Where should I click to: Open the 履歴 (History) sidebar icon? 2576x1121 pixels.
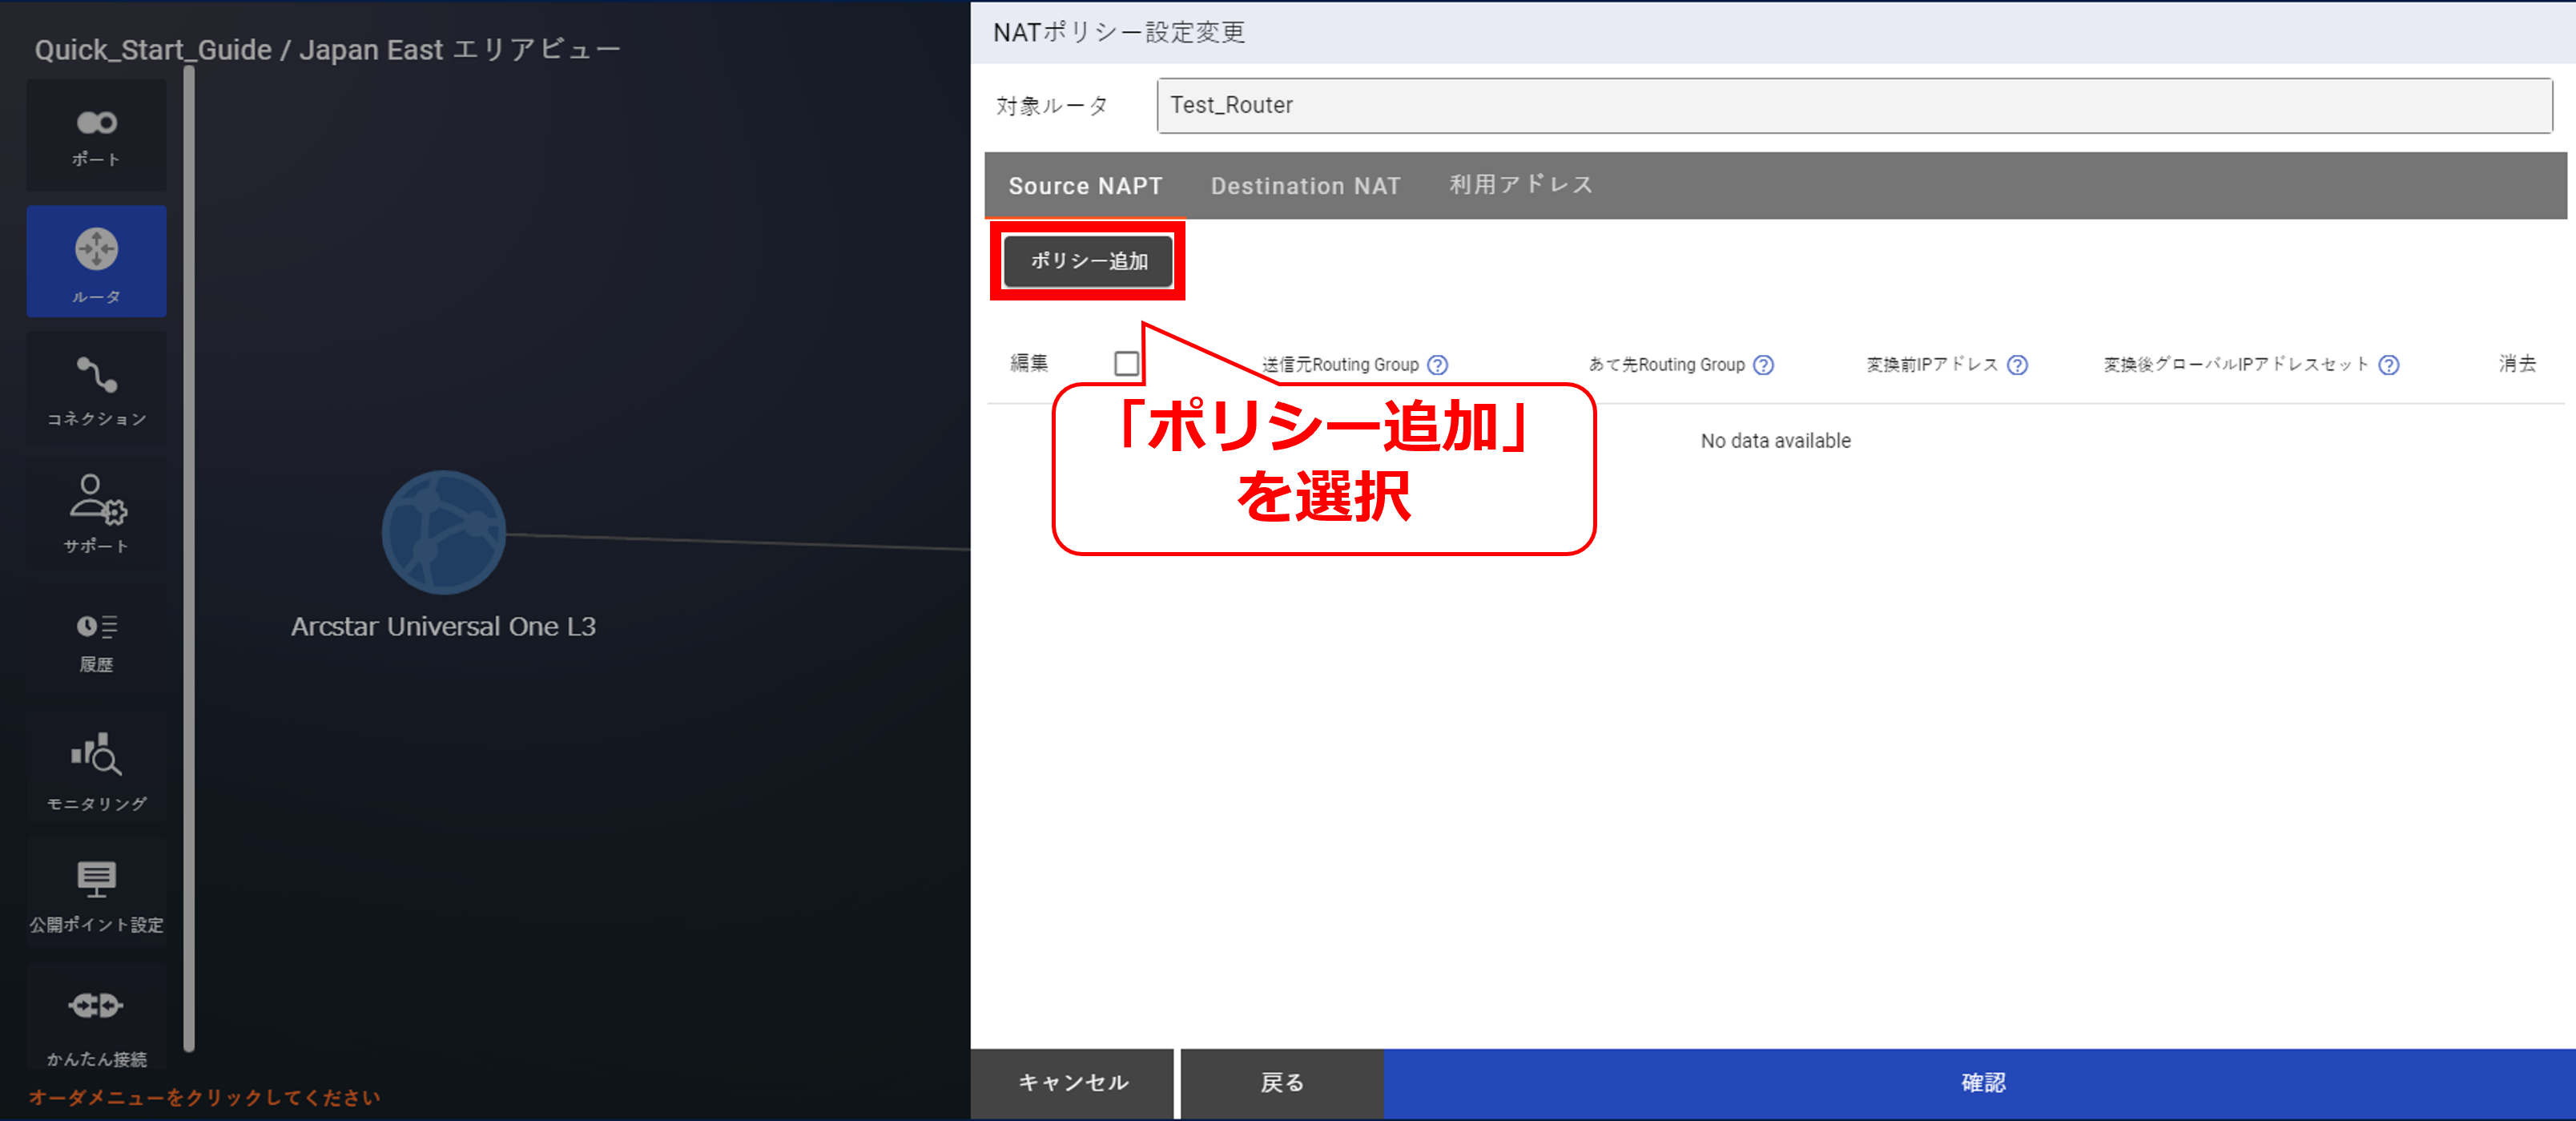click(96, 641)
